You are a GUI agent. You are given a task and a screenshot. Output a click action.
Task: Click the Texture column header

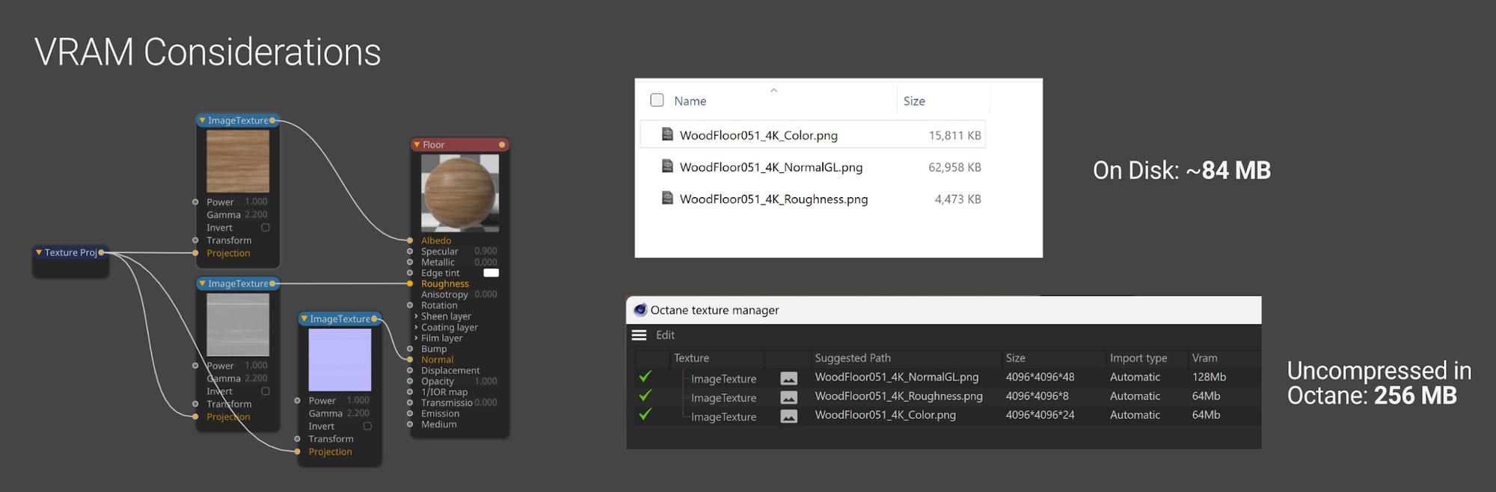click(691, 358)
